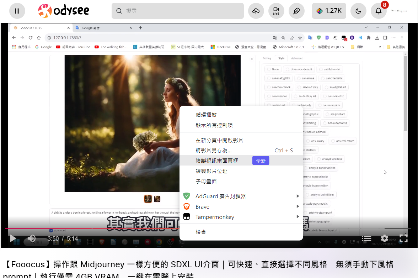Click the video title starting 【Fooocus】
The image size is (418, 278).
199,269
